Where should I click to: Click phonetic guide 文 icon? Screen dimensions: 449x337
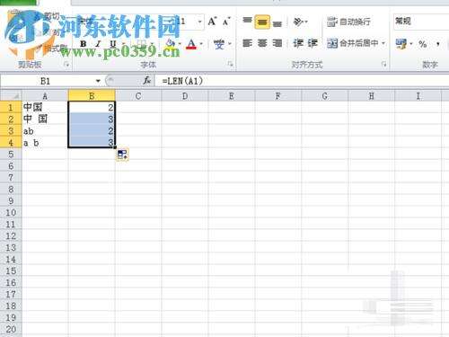(219, 44)
